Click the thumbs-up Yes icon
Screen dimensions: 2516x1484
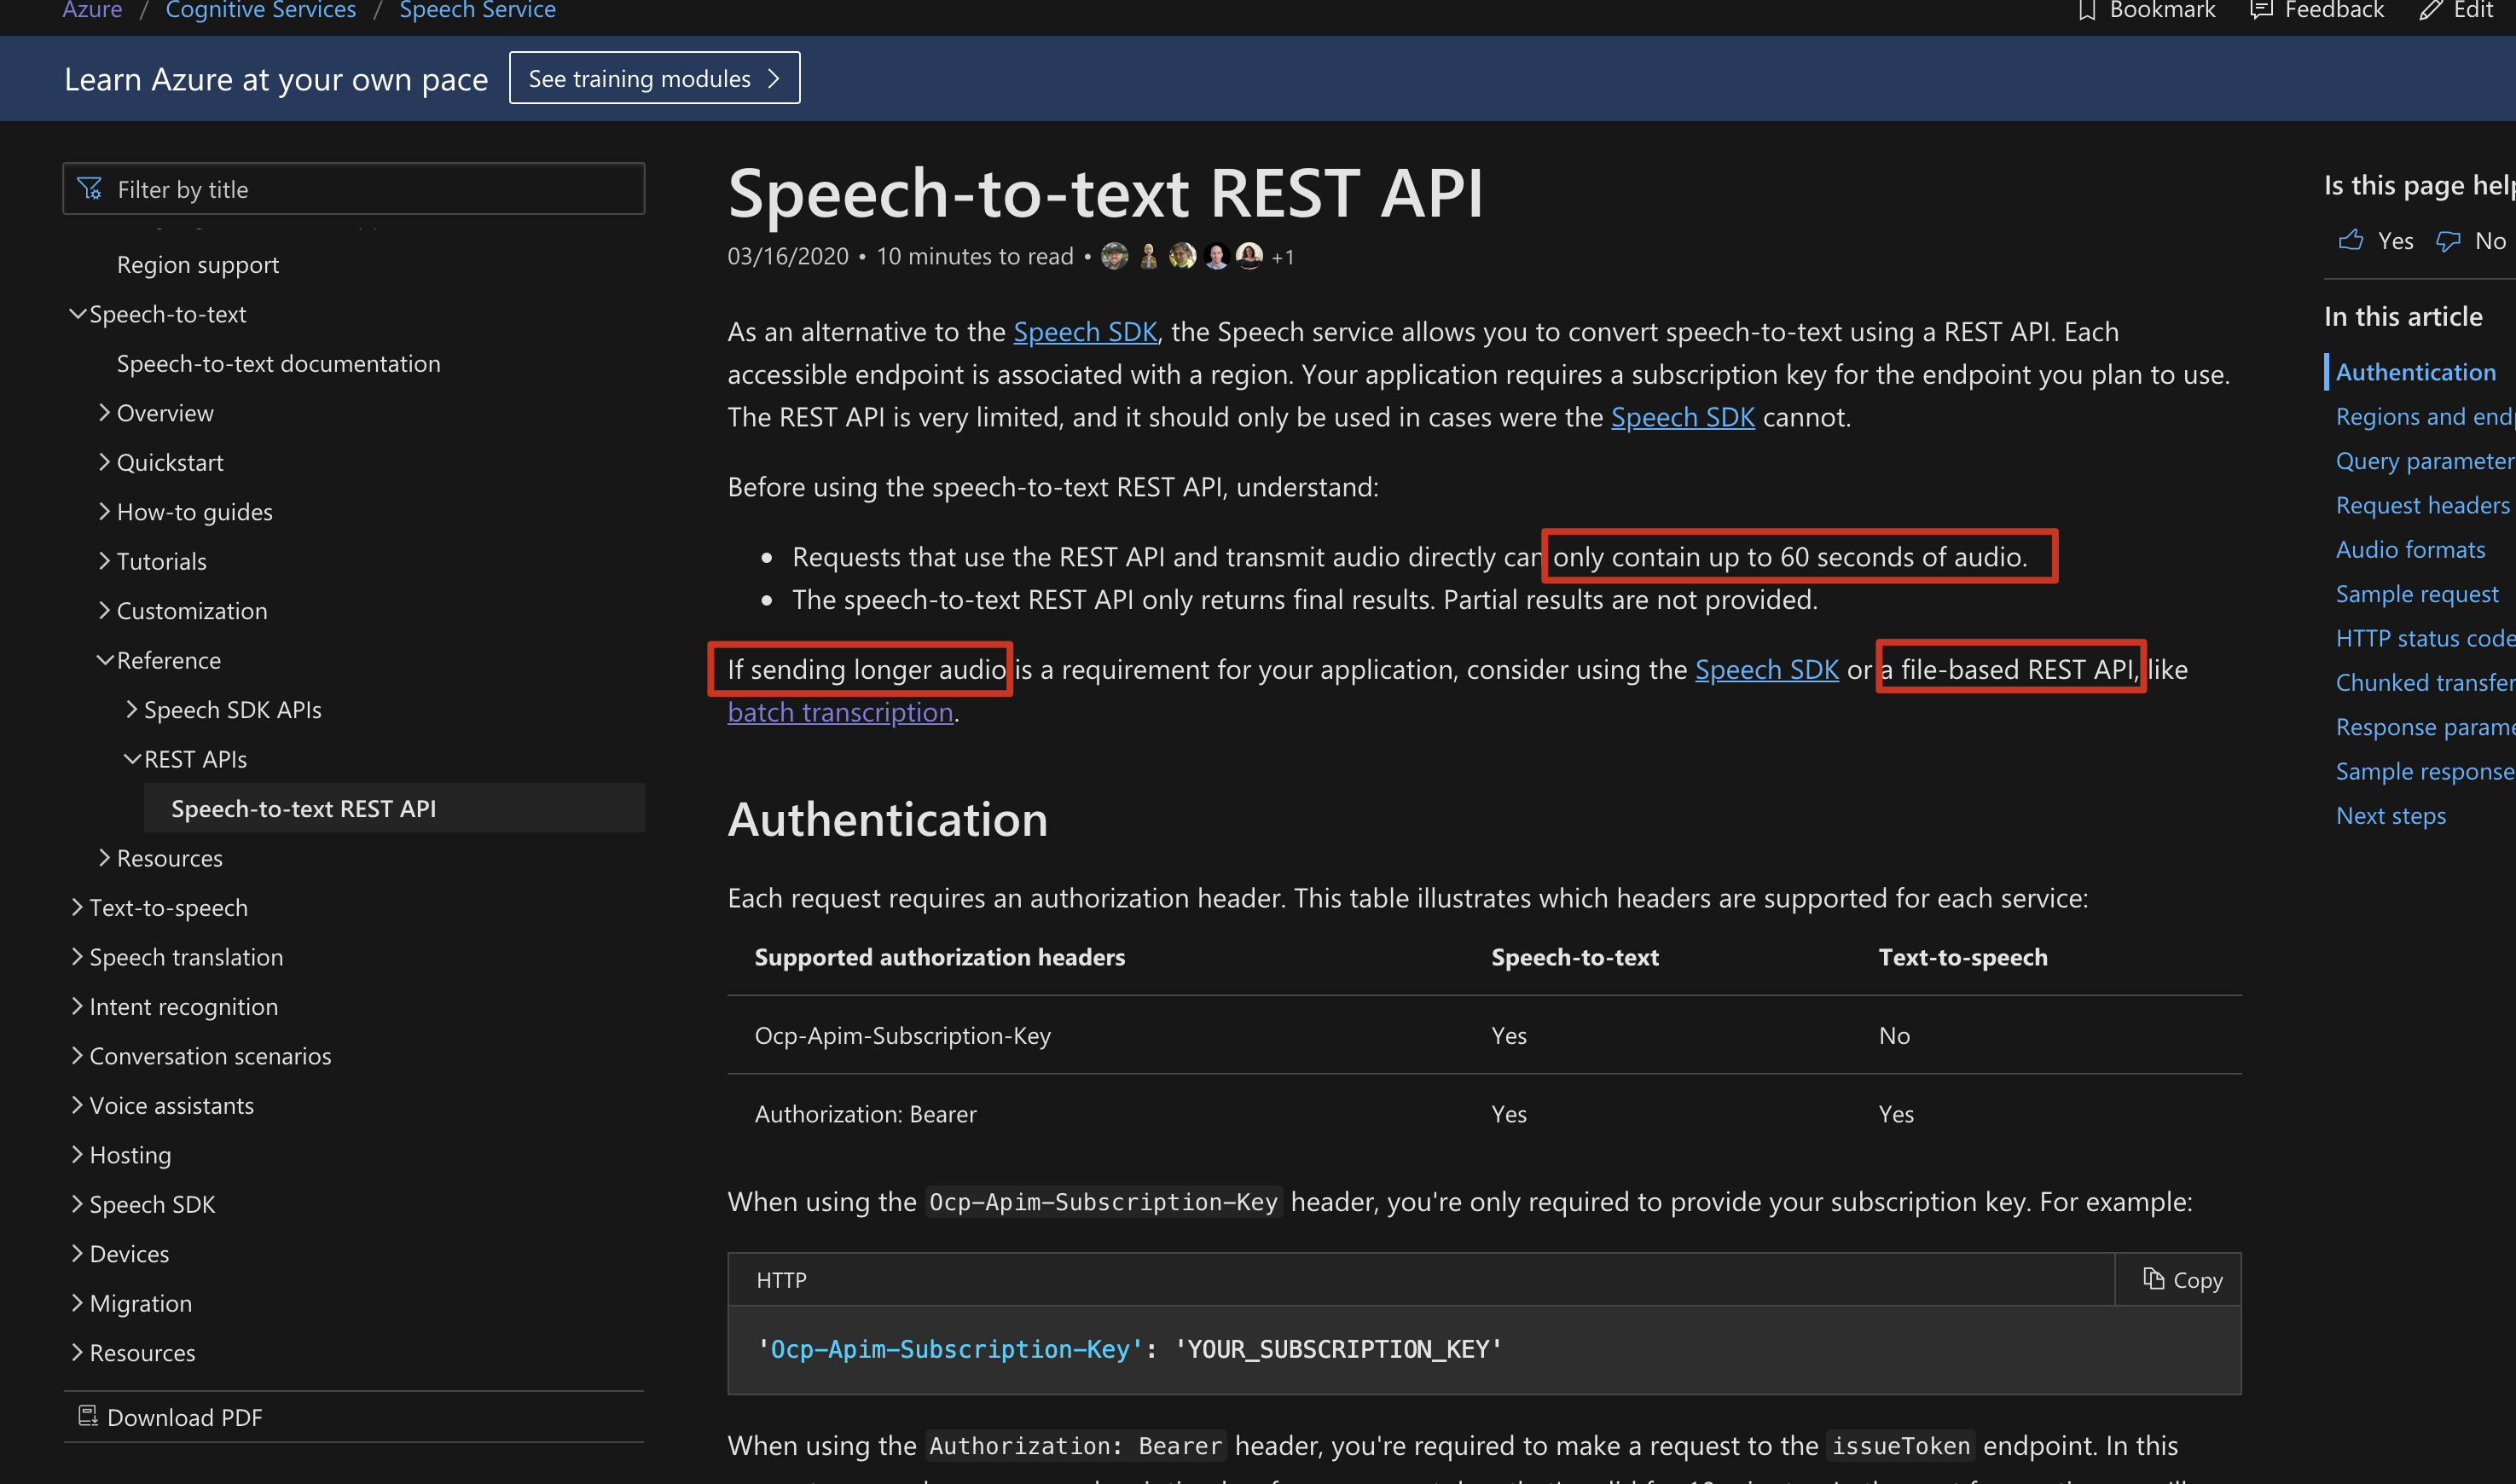coord(2351,240)
